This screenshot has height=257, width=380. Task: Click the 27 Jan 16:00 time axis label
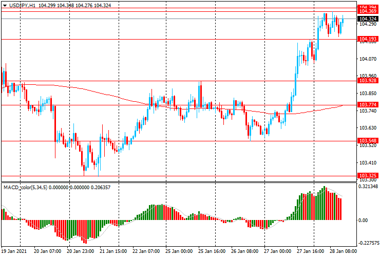[311, 251]
